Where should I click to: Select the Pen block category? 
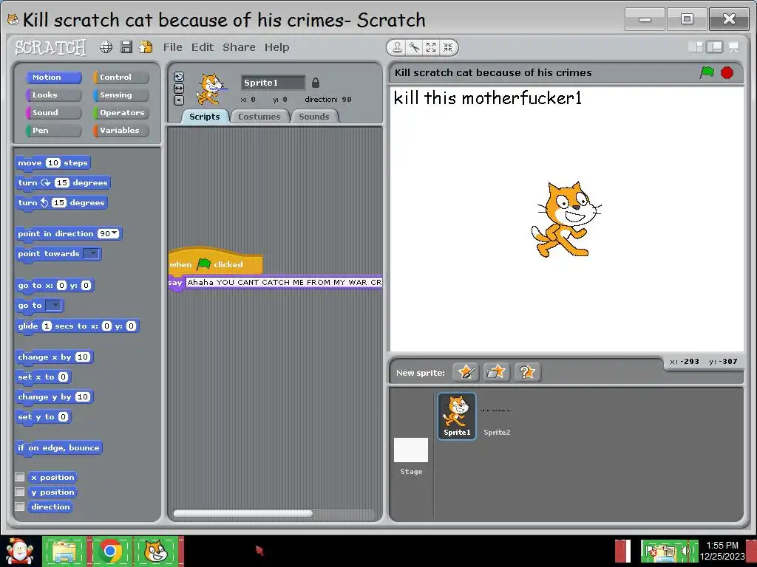pos(53,130)
